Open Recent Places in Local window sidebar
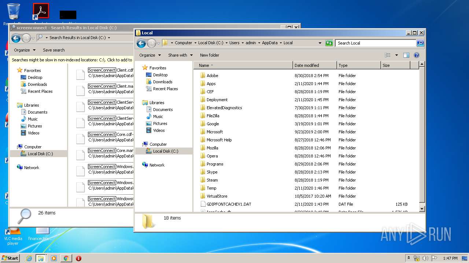The height and width of the screenshot is (263, 469). click(x=165, y=89)
